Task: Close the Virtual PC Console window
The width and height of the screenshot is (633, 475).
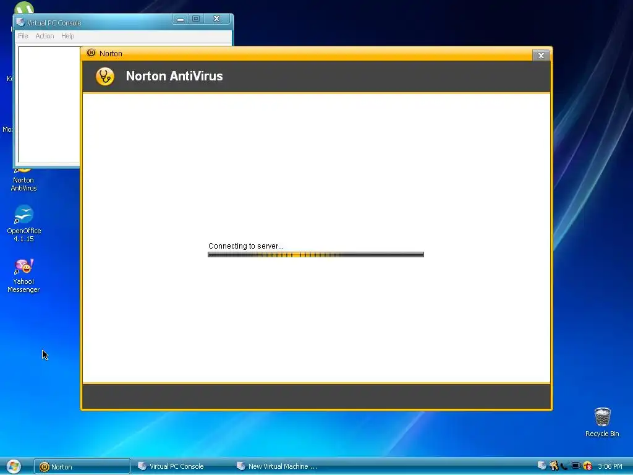Action: 217,19
